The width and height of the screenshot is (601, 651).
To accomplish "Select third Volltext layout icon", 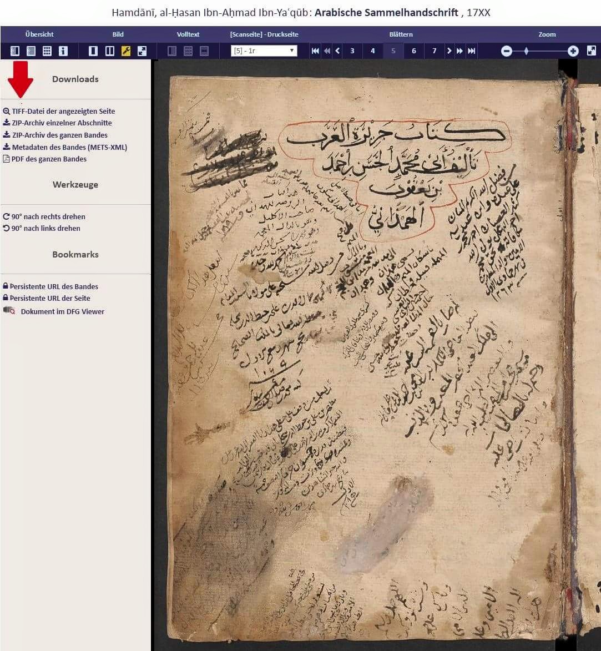I will coord(204,51).
